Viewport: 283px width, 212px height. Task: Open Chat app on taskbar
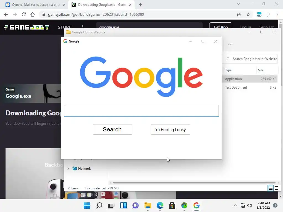click(x=135, y=205)
